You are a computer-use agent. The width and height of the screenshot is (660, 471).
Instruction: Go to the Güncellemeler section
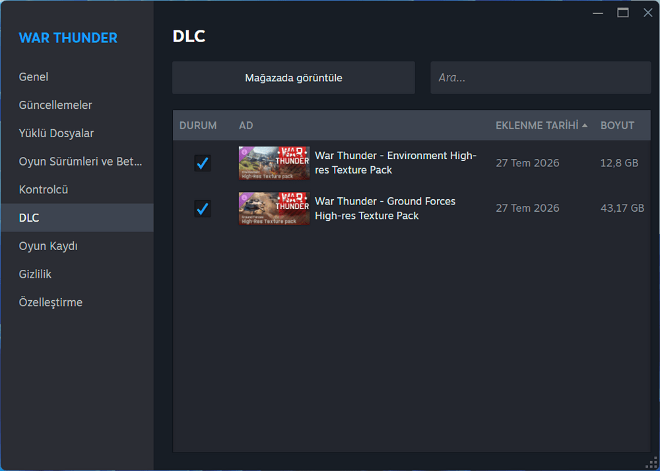point(77,105)
